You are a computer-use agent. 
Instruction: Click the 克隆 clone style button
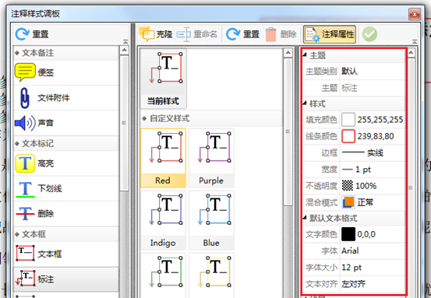(x=156, y=34)
